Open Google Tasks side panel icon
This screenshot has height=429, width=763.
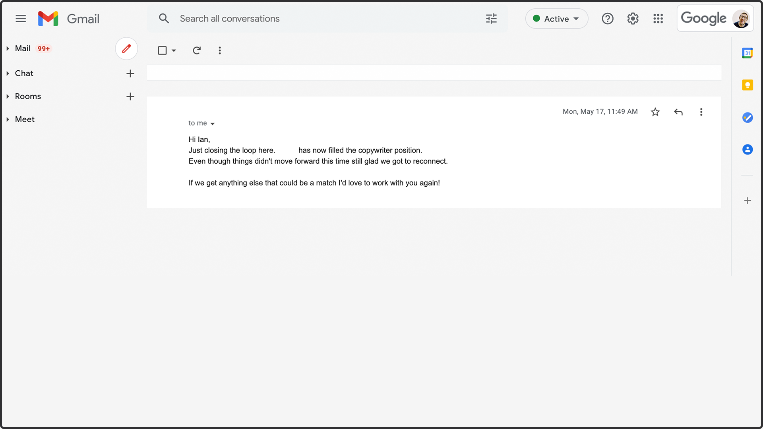pyautogui.click(x=747, y=118)
